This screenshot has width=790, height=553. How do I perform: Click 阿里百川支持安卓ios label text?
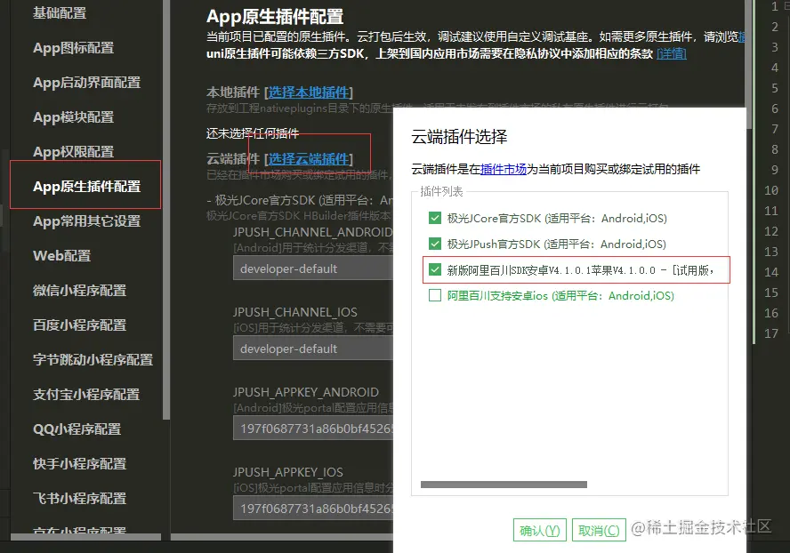[560, 296]
